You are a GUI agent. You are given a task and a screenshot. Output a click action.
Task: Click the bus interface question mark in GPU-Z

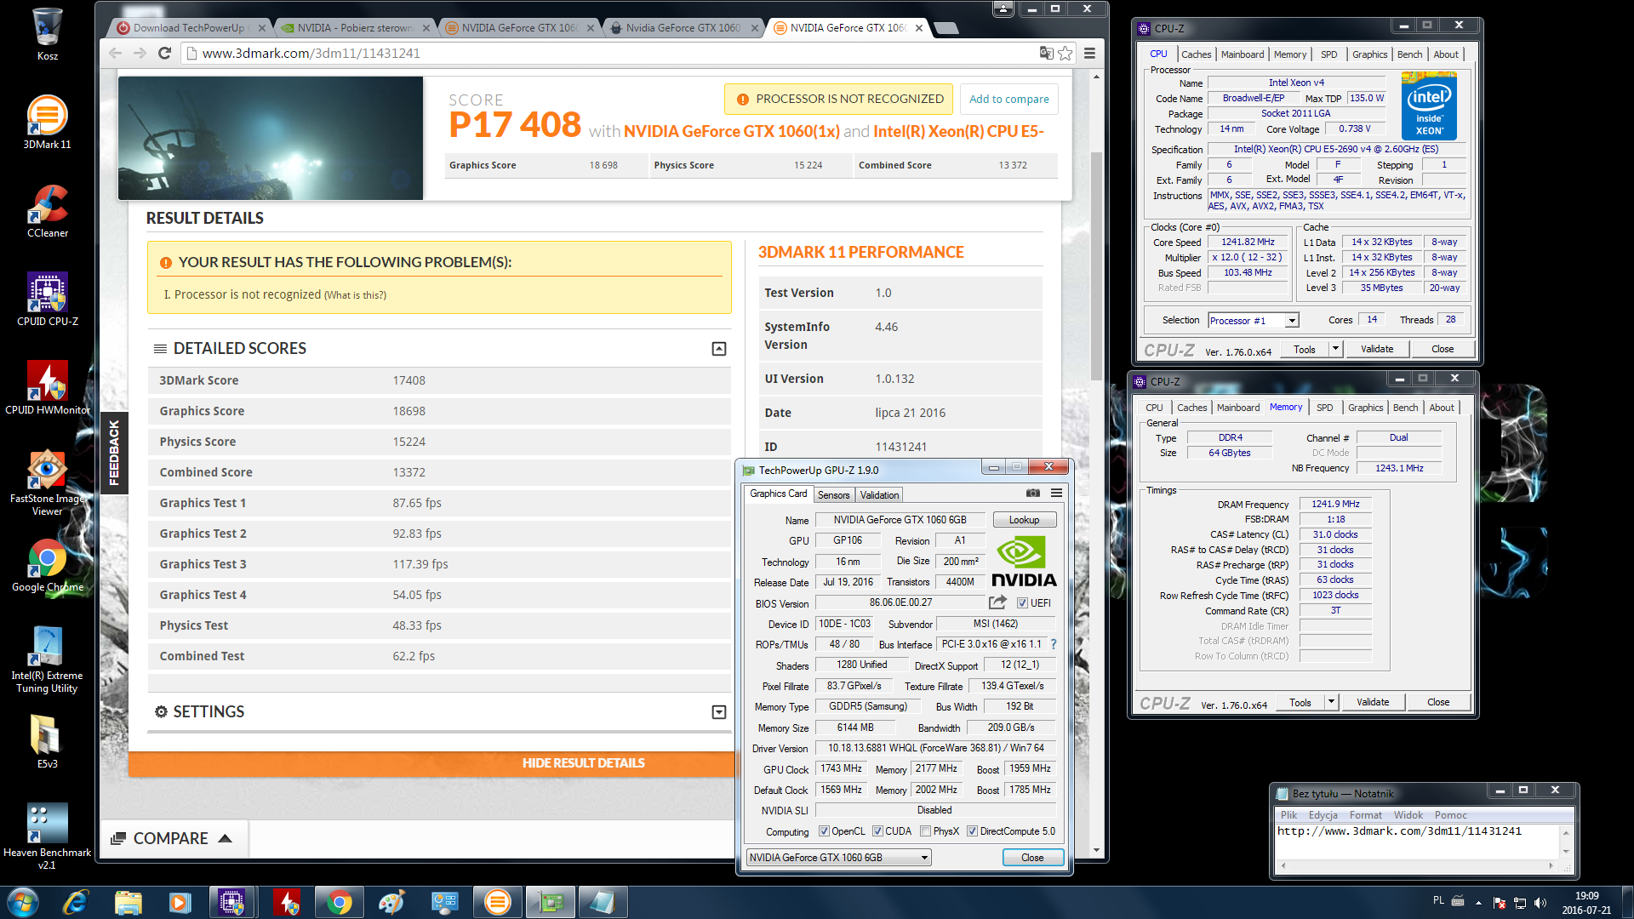(x=1054, y=644)
